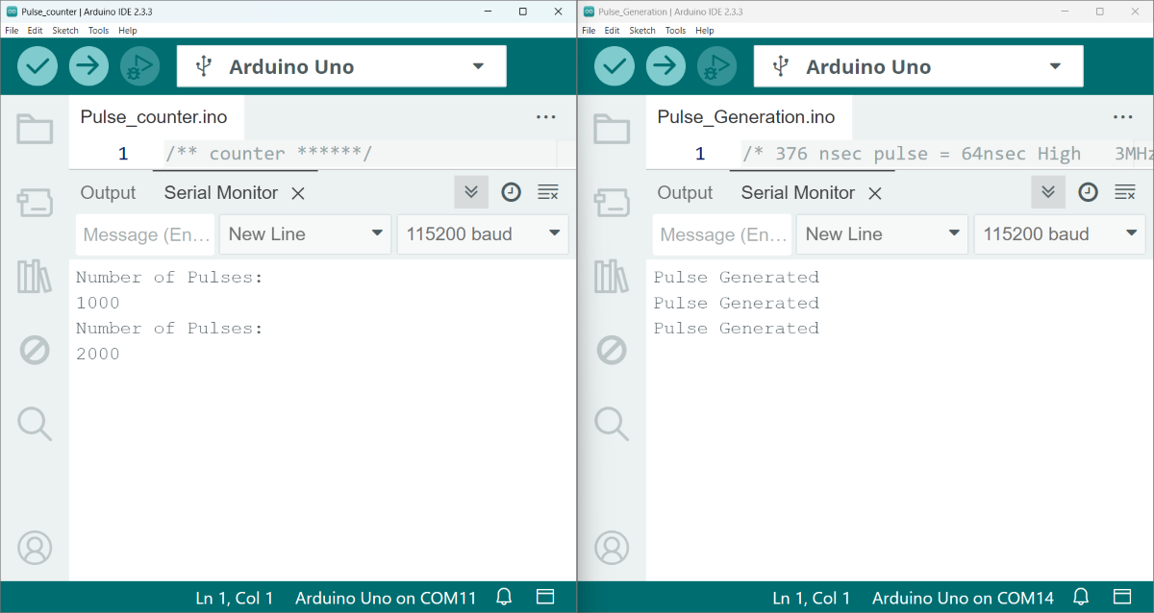
Task: Toggle timestamp in Pulse_Generation serial monitor
Action: 1089,192
